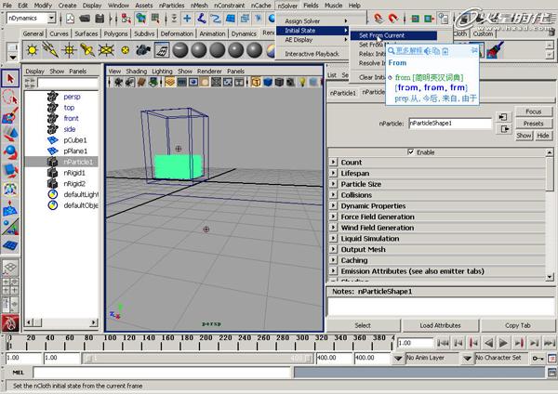
Task: Click the blue shaded cube viewport icon
Action: (x=268, y=82)
